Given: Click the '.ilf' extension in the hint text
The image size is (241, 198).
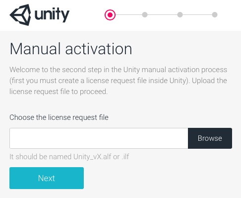Looking at the screenshot, I should [125, 157].
